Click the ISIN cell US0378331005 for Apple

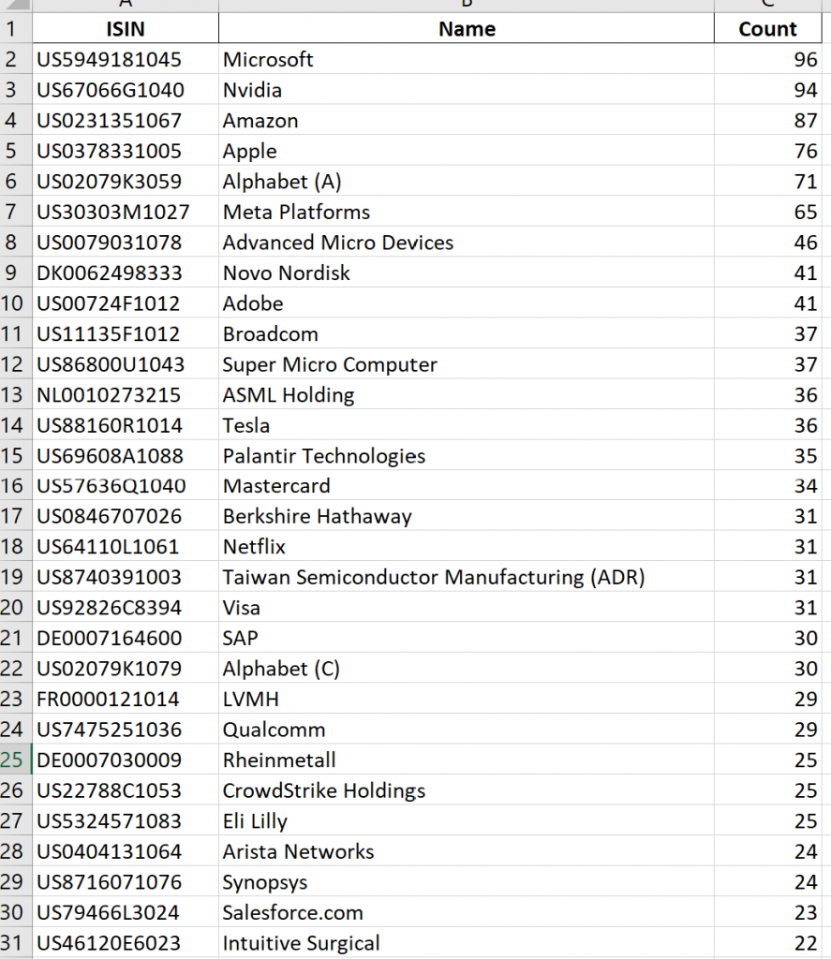(x=125, y=151)
